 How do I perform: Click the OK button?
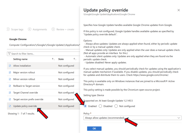click(x=94, y=128)
